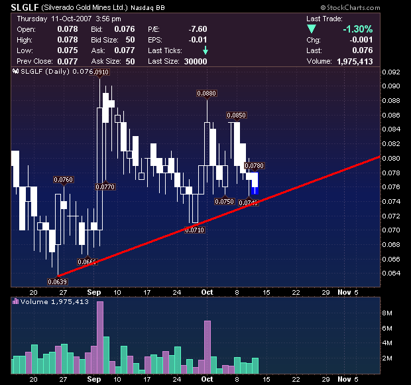
Task: Click the 6M volume axis label
Action: (387, 328)
